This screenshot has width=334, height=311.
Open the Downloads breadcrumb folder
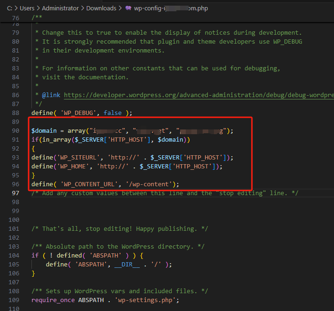click(x=101, y=8)
